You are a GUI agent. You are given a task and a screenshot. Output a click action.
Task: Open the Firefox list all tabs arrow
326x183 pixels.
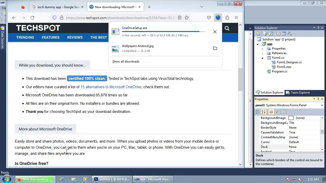coord(201,7)
